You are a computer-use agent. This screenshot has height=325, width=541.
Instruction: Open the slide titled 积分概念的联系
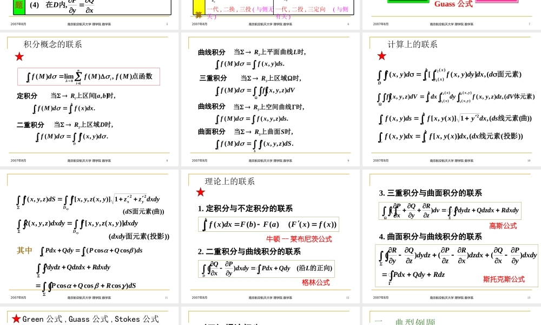[89, 100]
